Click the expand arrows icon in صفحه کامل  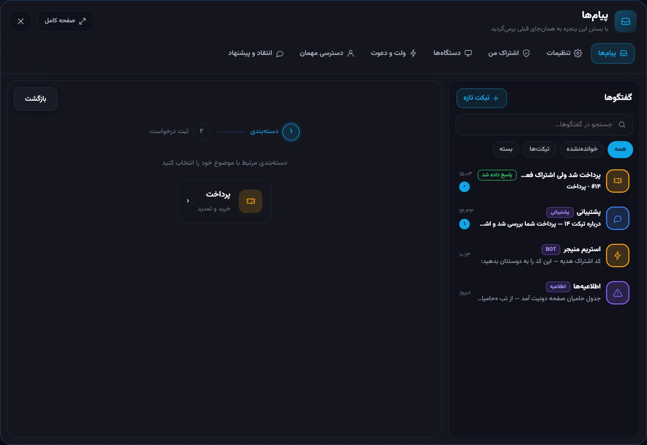coord(83,21)
